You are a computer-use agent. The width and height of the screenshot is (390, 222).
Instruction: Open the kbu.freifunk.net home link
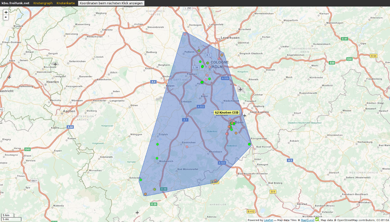pyautogui.click(x=16, y=3)
